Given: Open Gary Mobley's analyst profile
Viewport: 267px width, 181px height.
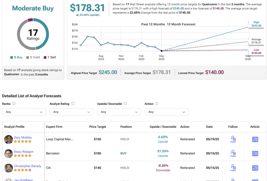Looking at the screenshot, I should (x=23, y=137).
